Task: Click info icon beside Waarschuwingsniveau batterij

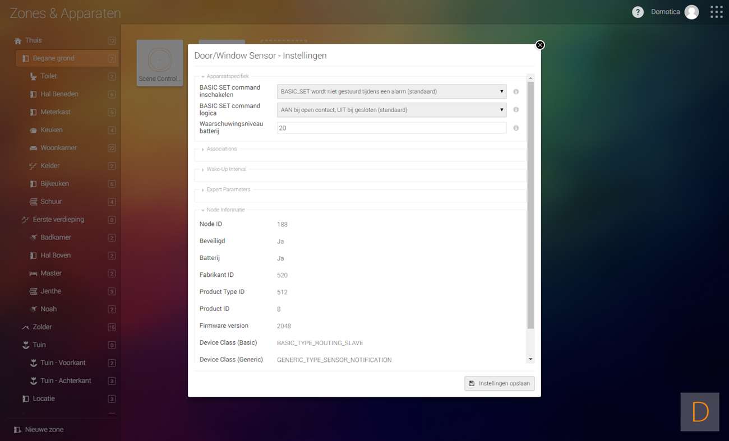Action: click(x=516, y=128)
